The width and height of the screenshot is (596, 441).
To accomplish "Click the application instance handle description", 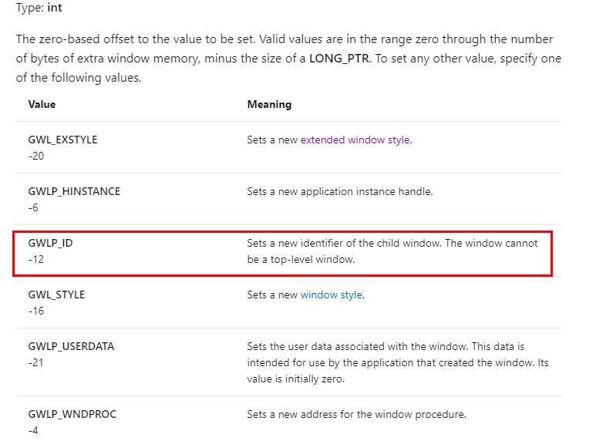I will click(x=340, y=192).
